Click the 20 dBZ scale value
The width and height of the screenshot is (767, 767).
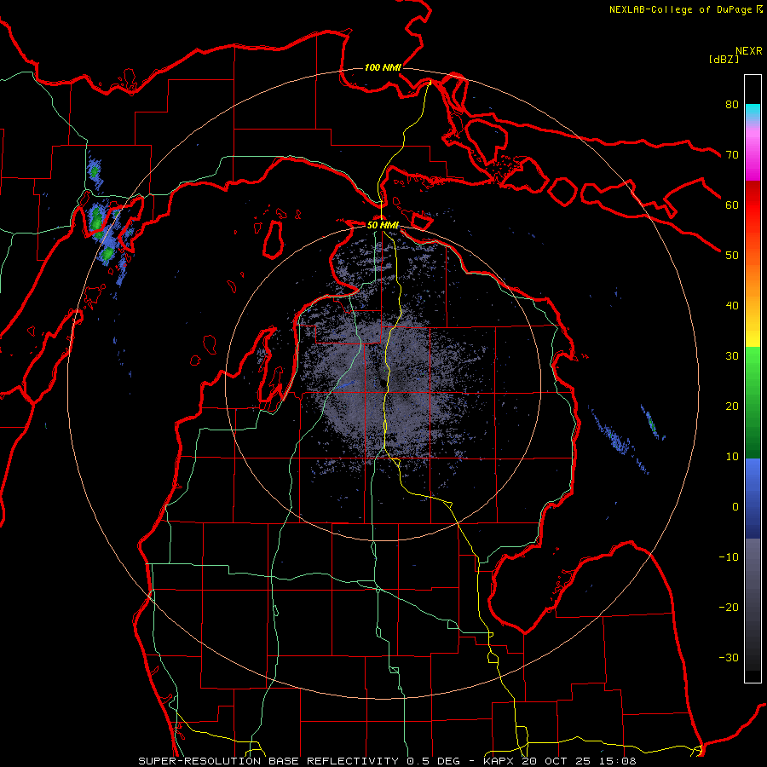pyautogui.click(x=732, y=406)
